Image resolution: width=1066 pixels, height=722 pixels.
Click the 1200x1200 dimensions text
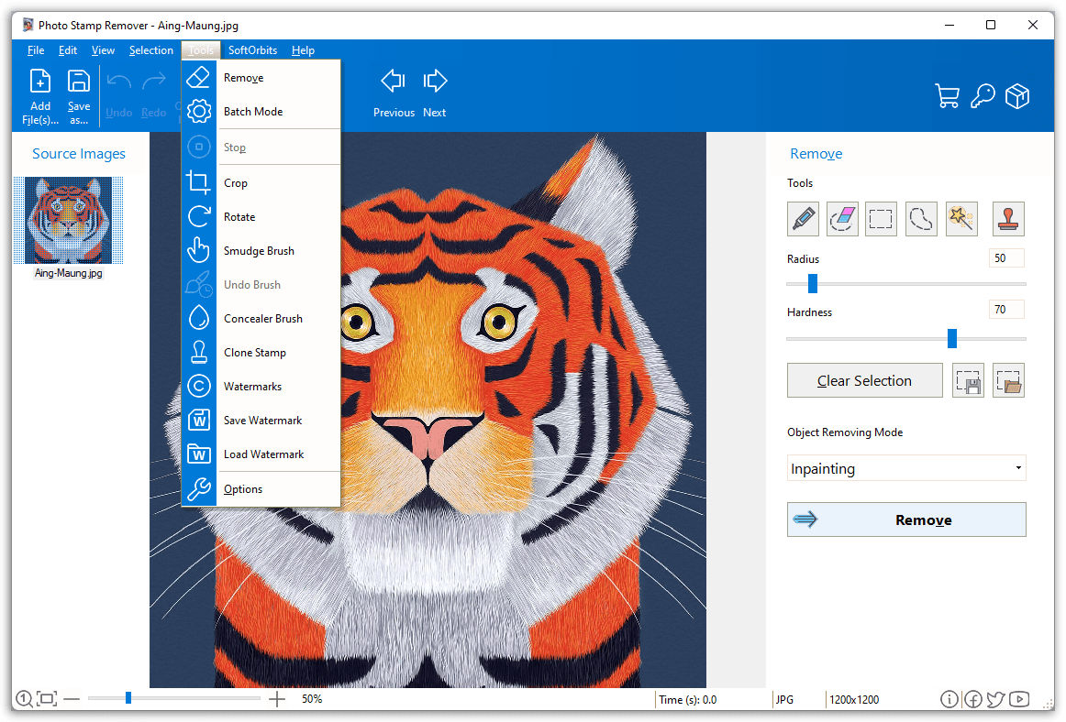(x=854, y=700)
